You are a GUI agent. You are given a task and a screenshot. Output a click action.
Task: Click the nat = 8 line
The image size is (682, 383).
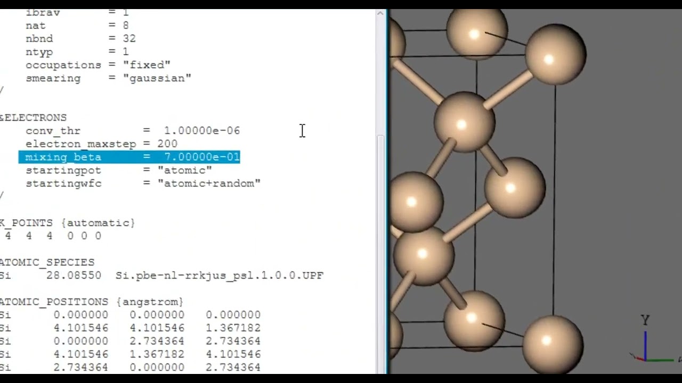77,25
